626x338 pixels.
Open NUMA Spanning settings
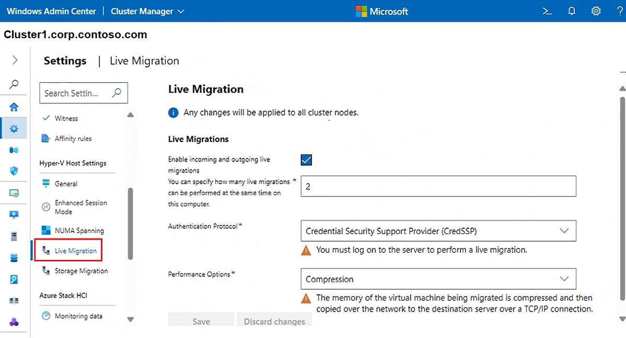pos(79,231)
